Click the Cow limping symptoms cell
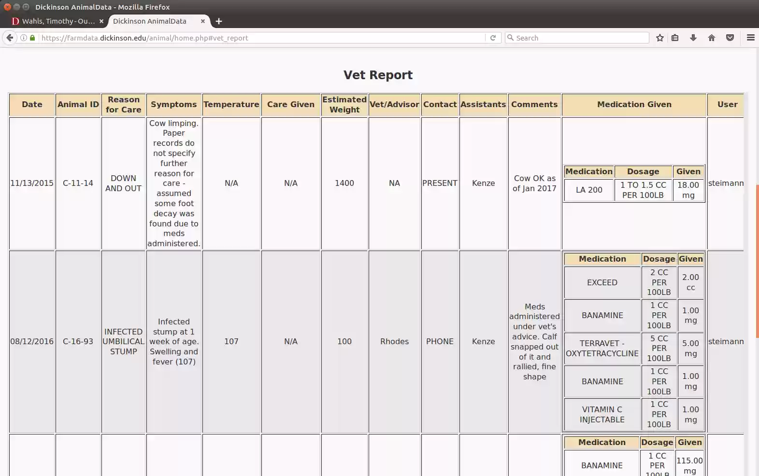Screen dimensions: 759x476 [x=174, y=183]
